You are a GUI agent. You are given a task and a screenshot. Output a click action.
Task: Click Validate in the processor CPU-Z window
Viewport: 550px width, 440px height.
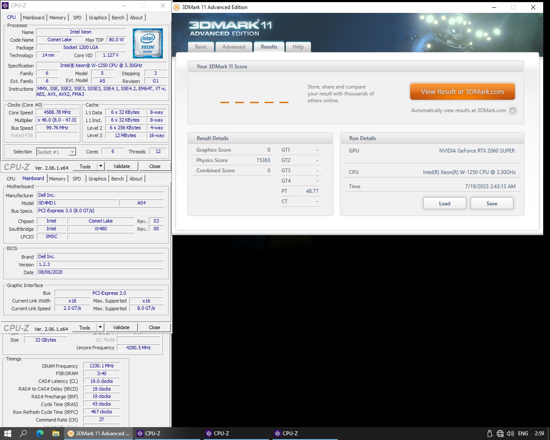122,166
